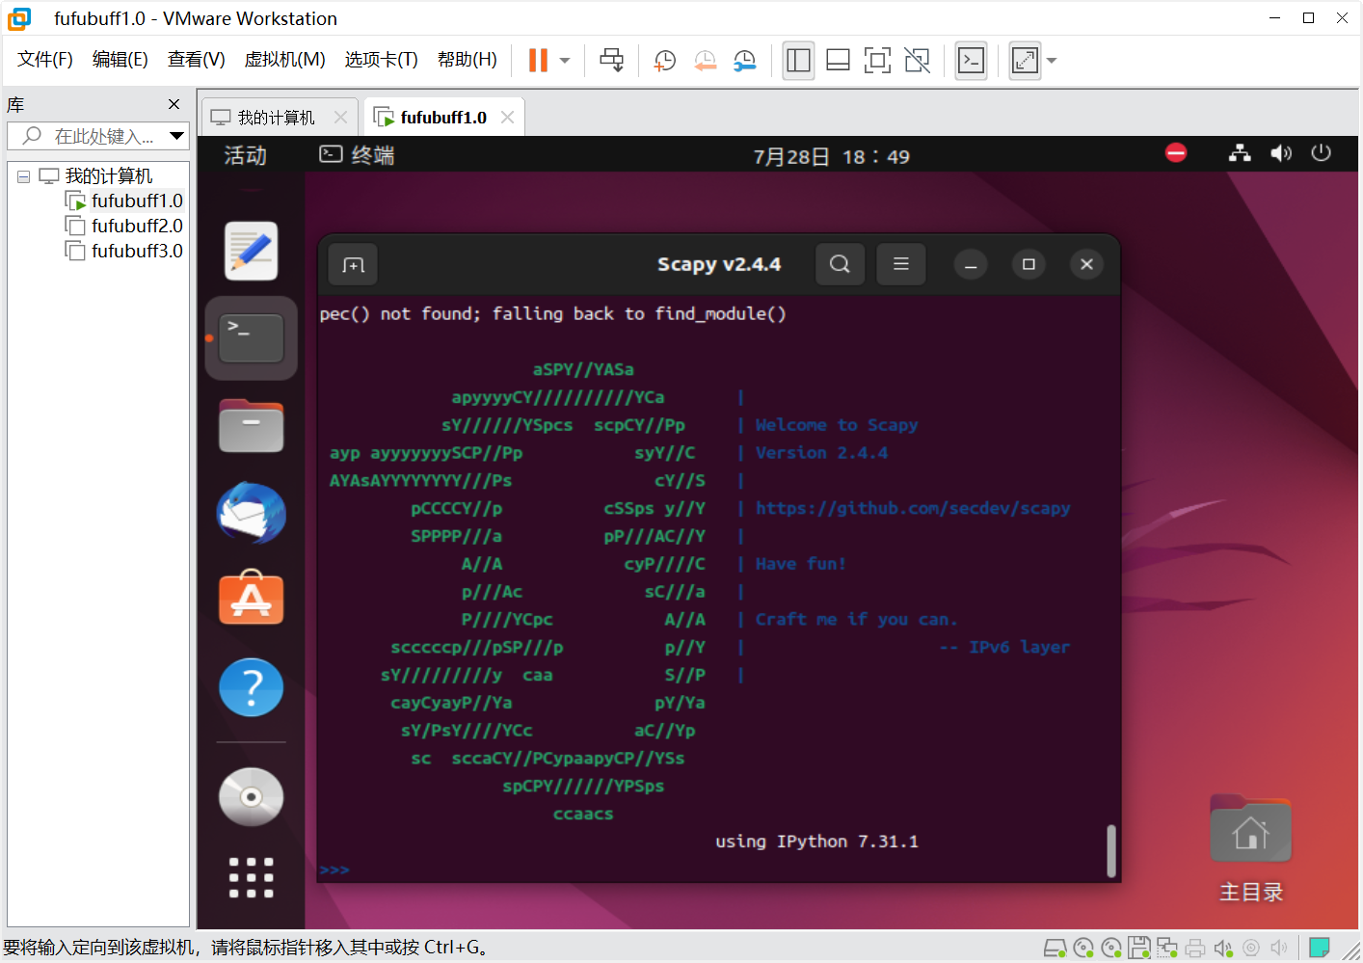Viewport: 1363px width, 963px height.
Task: Open the 选项卡(T) menu
Action: coord(382,60)
